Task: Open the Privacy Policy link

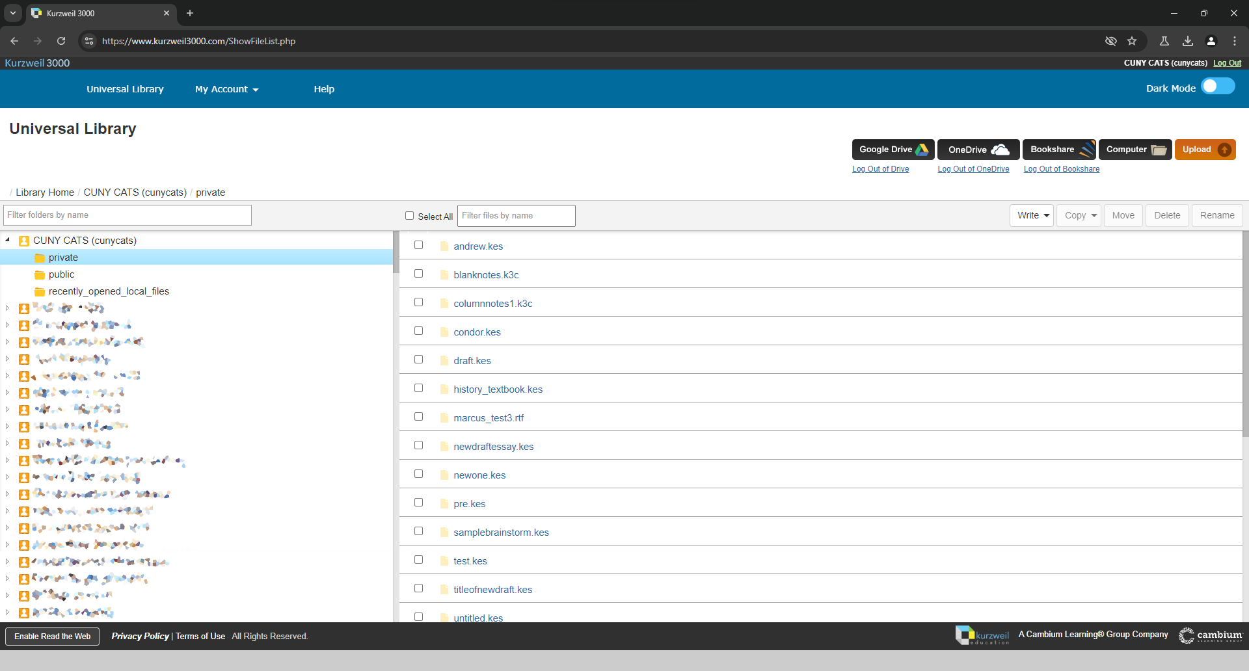Action: (x=140, y=637)
